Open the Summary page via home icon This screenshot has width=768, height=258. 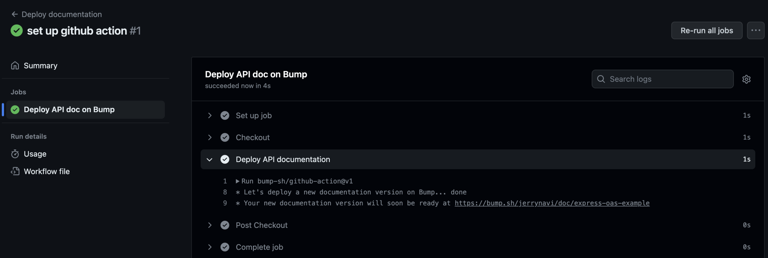(x=15, y=65)
